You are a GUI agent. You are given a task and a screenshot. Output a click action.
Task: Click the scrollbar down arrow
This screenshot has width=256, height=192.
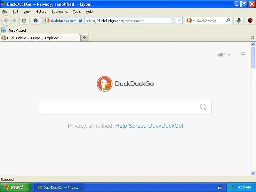pyautogui.click(x=253, y=173)
